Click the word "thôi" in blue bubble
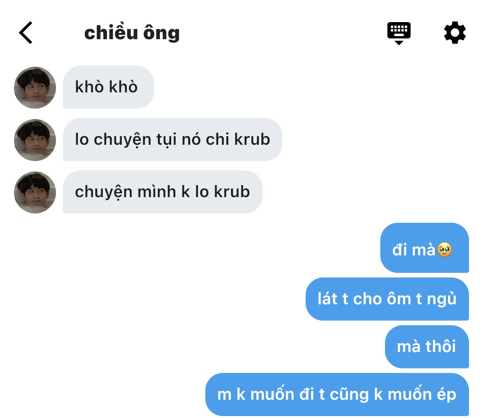 coord(441,346)
